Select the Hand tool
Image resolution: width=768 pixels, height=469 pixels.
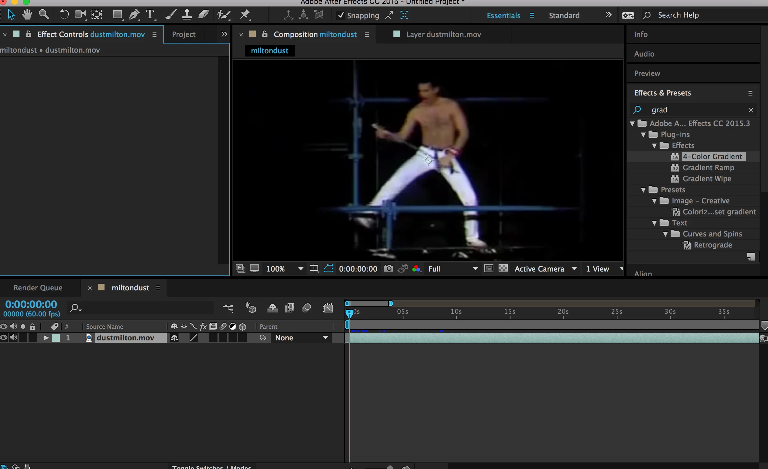27,15
